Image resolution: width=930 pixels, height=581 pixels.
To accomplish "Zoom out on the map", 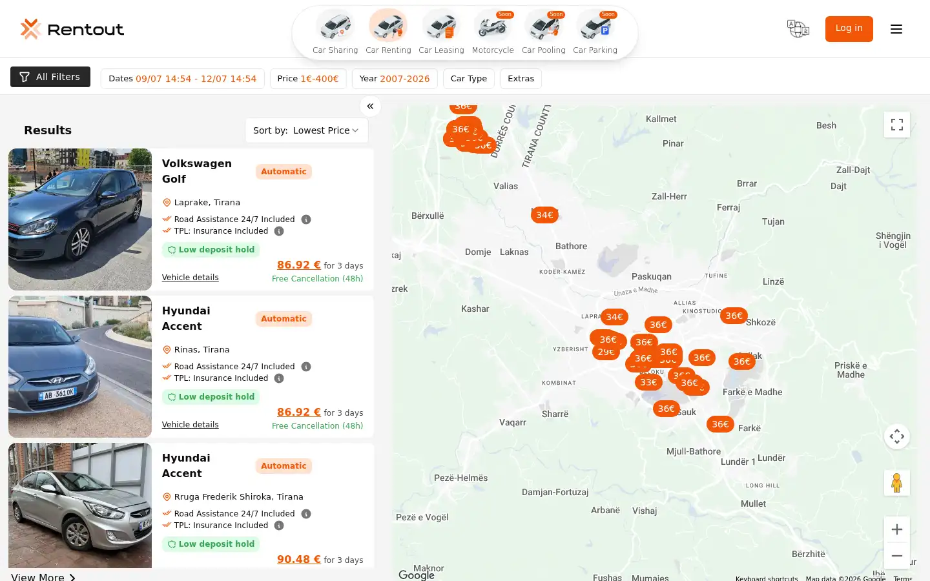I will (x=897, y=556).
